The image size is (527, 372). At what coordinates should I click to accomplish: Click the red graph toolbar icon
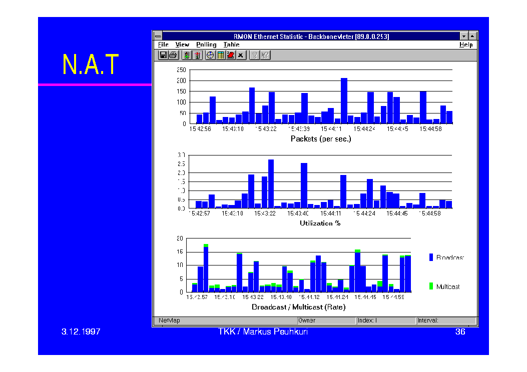tap(231, 55)
